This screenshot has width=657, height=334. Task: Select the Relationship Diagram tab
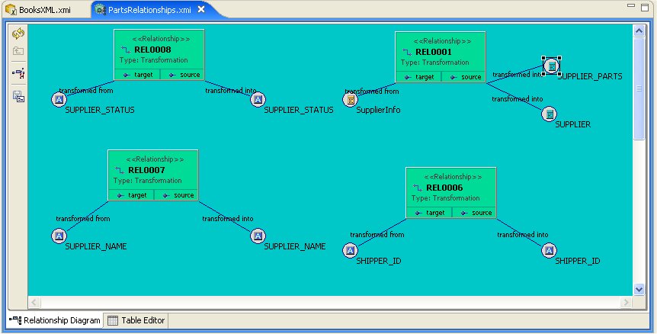click(55, 320)
